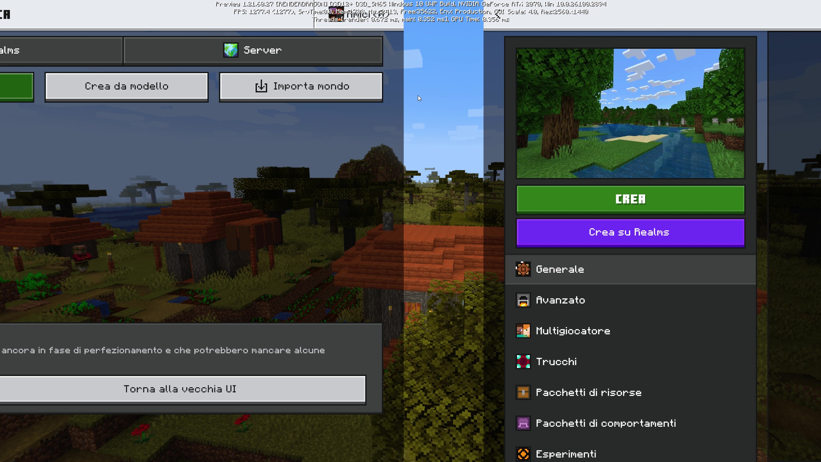Expand the profile chevron arrow at top
The image size is (821, 462).
(497, 15)
